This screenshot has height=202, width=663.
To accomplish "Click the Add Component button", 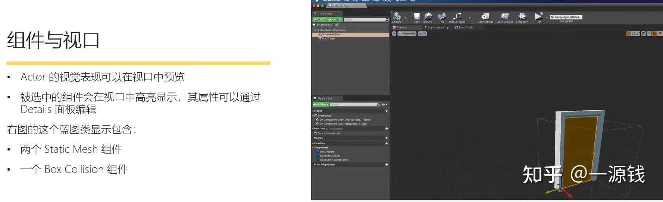I will pos(327,19).
